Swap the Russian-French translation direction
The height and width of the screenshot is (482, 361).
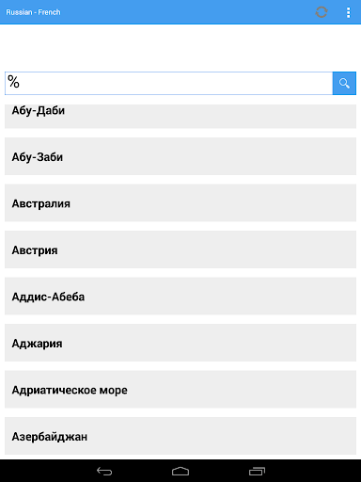pyautogui.click(x=322, y=12)
